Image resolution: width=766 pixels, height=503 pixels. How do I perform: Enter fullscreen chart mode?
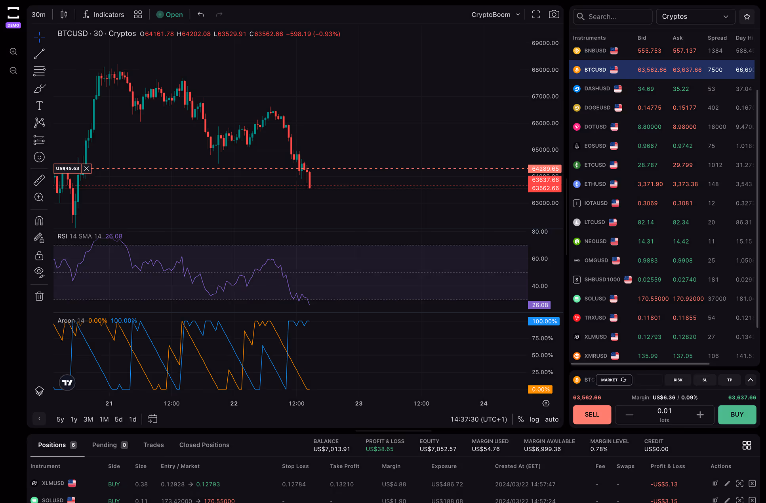536,15
